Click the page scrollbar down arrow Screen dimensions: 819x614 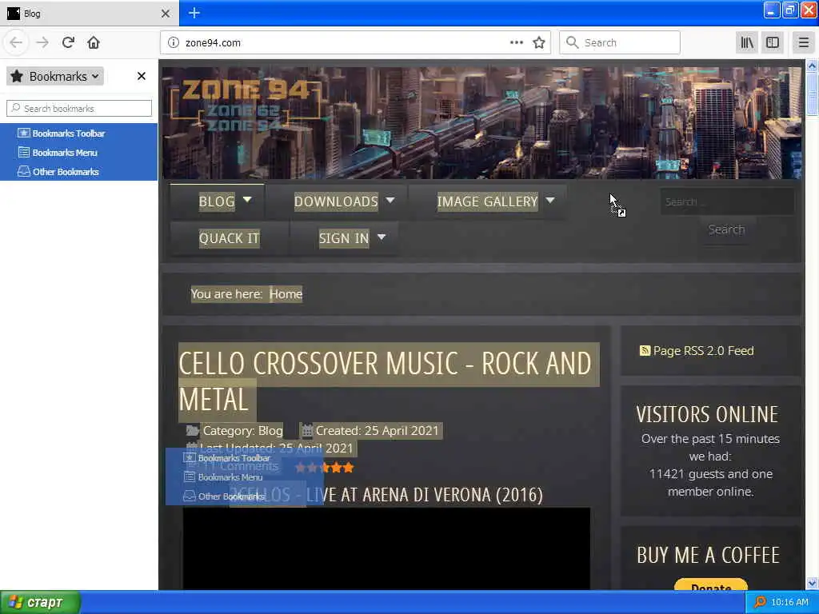click(812, 583)
